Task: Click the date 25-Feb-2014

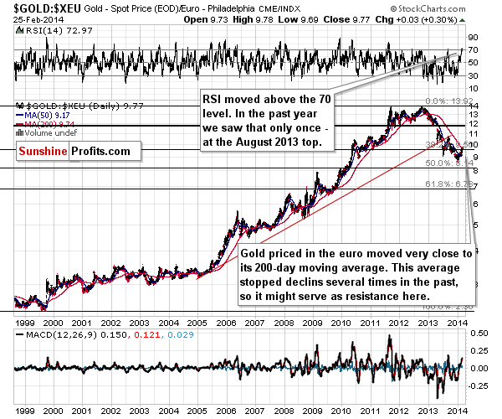Action: tap(38, 20)
